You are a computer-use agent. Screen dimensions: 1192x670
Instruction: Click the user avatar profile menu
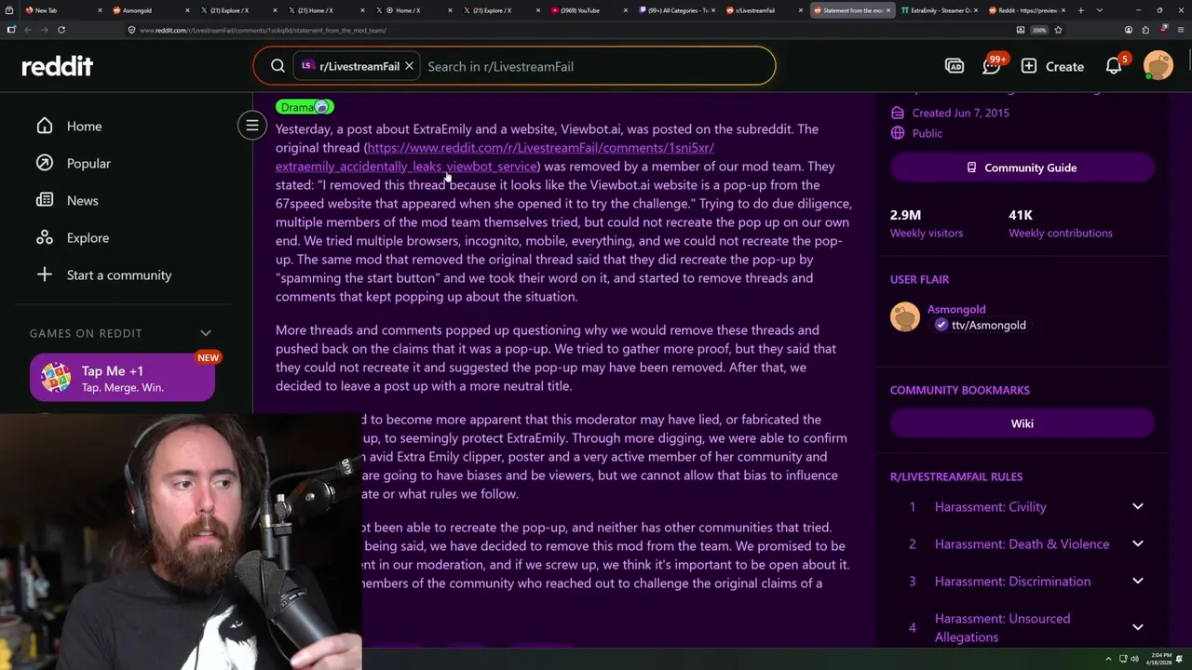coord(1158,66)
